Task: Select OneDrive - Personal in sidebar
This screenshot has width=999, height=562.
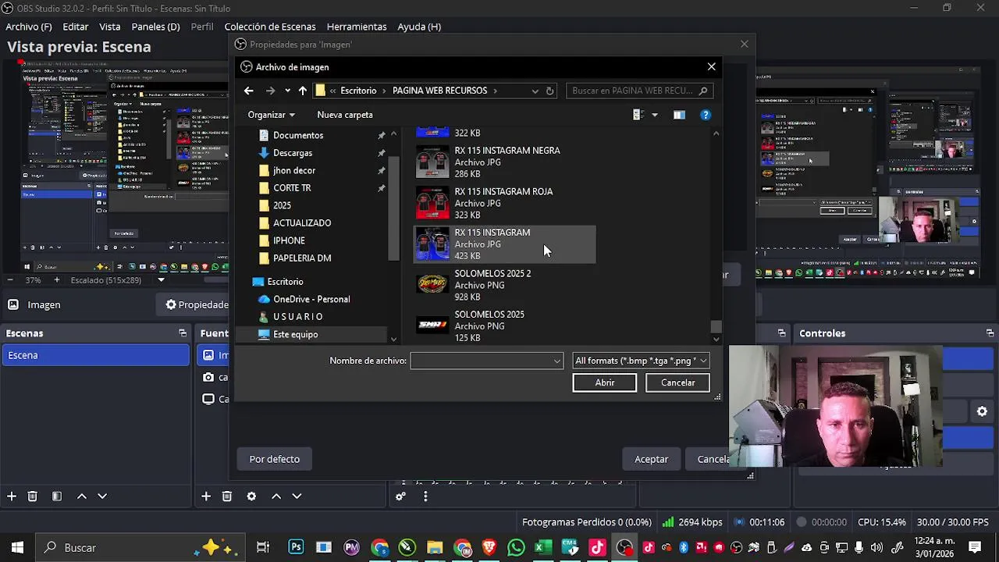Action: [311, 299]
